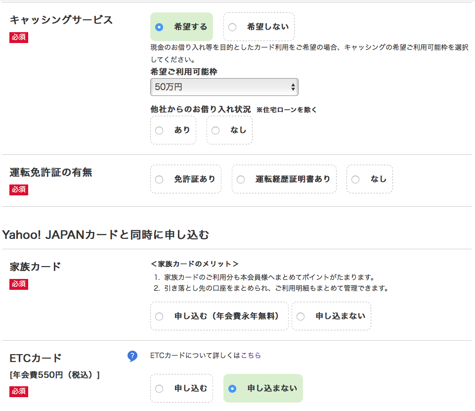The height and width of the screenshot is (411, 475).
Task: Click the 必須 badge under 家族カード
Action: [19, 284]
